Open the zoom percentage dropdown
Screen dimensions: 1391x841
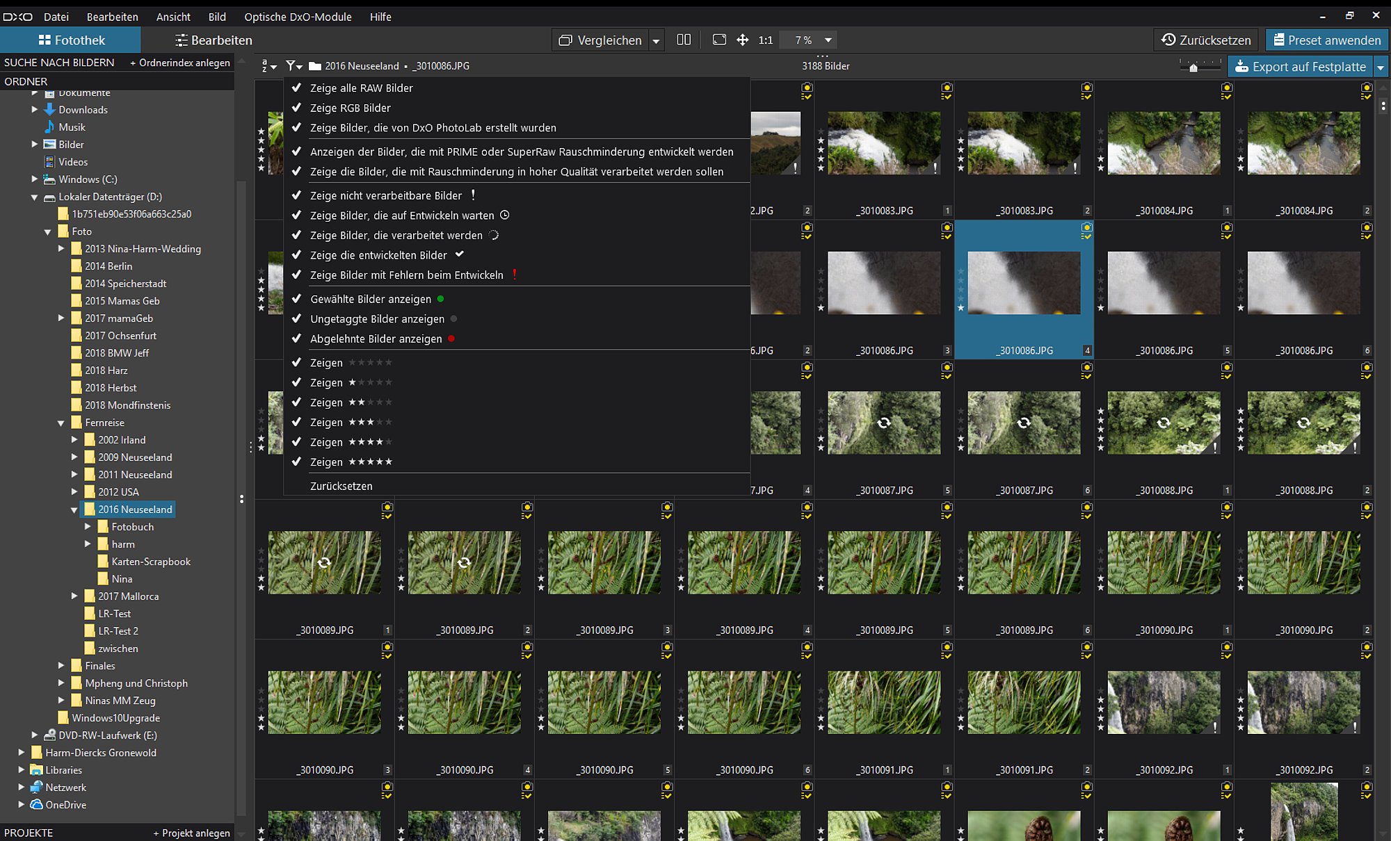[828, 40]
